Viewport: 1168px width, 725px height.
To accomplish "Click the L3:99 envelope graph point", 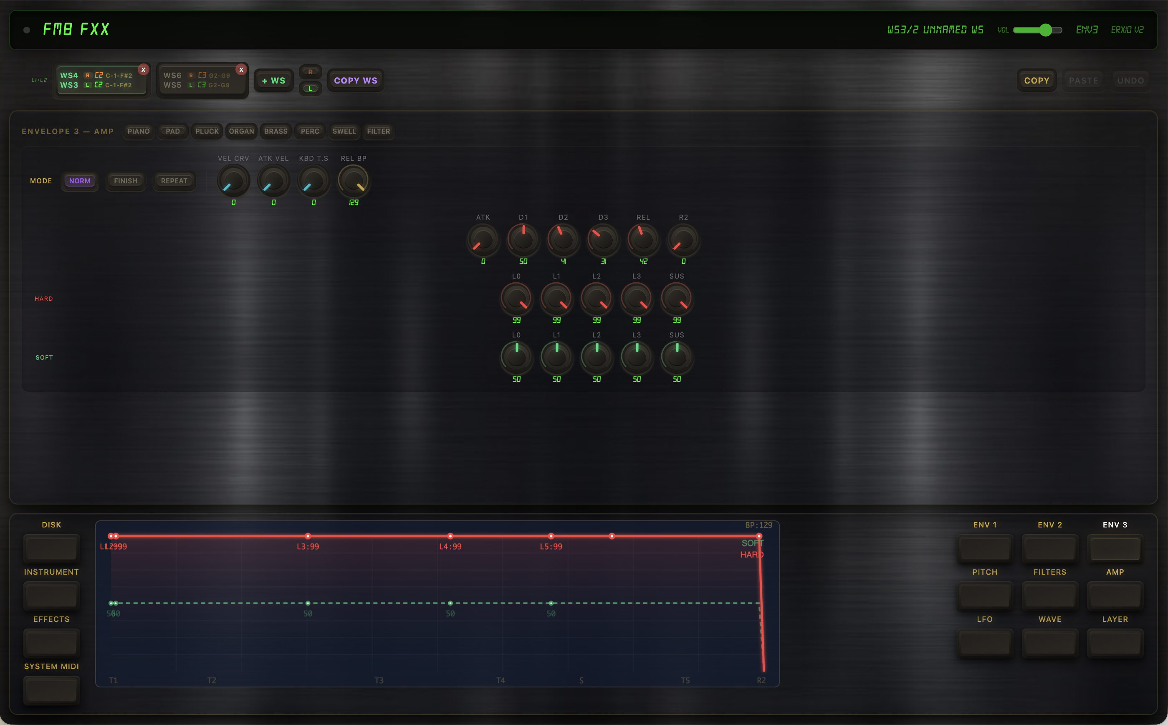I will (308, 536).
